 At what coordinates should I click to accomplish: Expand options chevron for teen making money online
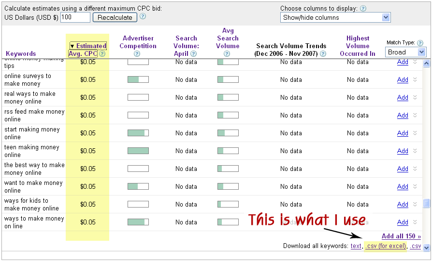point(415,151)
